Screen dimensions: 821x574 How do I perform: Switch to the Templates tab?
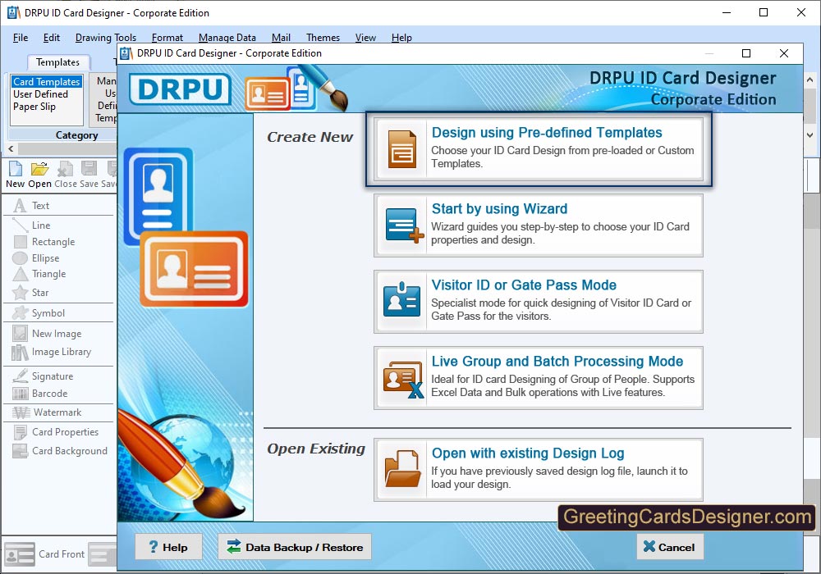pos(57,62)
